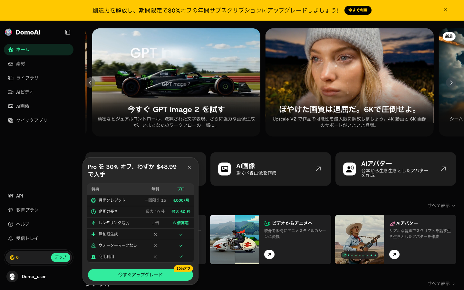Open the Upscale V2 6K banner card
The height and width of the screenshot is (290, 464).
coord(350,82)
